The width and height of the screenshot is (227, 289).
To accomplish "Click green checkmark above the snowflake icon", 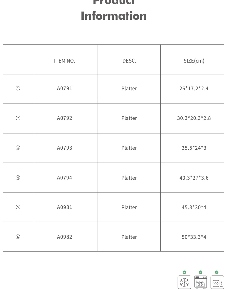I will pyautogui.click(x=184, y=272).
